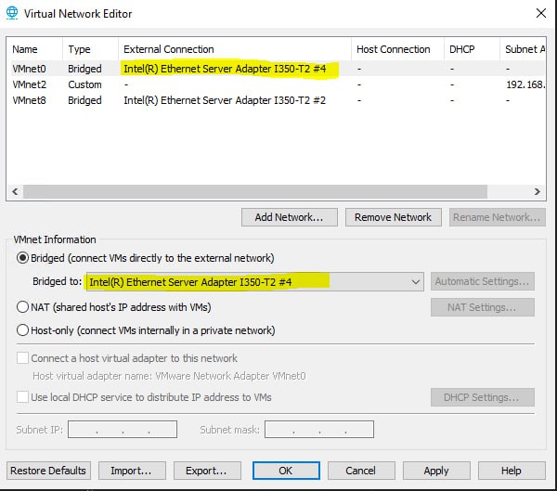The height and width of the screenshot is (491, 557).
Task: Select the NAT radio option
Action: pyautogui.click(x=22, y=306)
